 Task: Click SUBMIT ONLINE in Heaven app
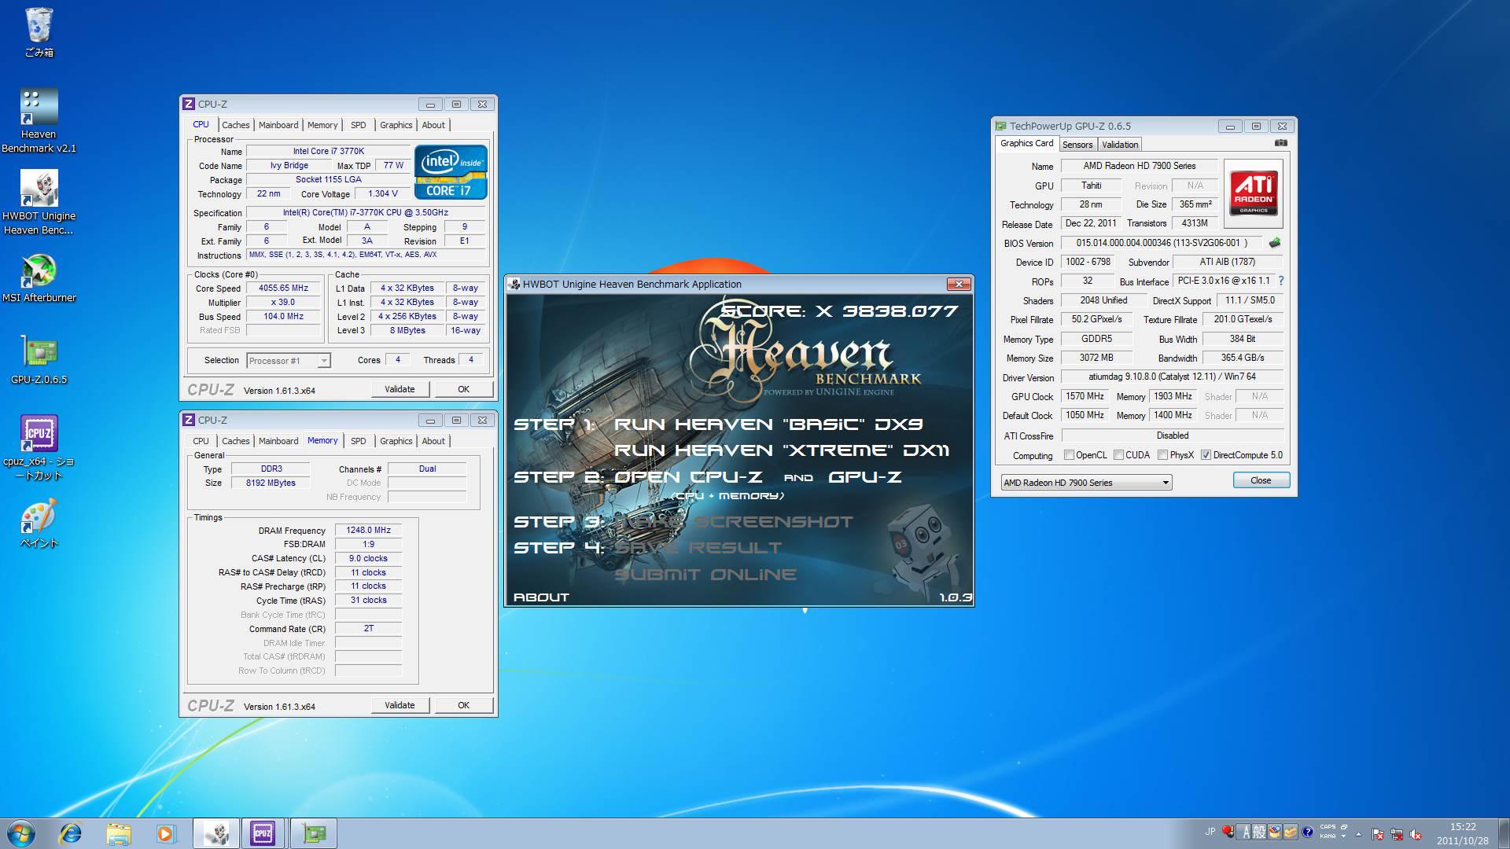705,575
